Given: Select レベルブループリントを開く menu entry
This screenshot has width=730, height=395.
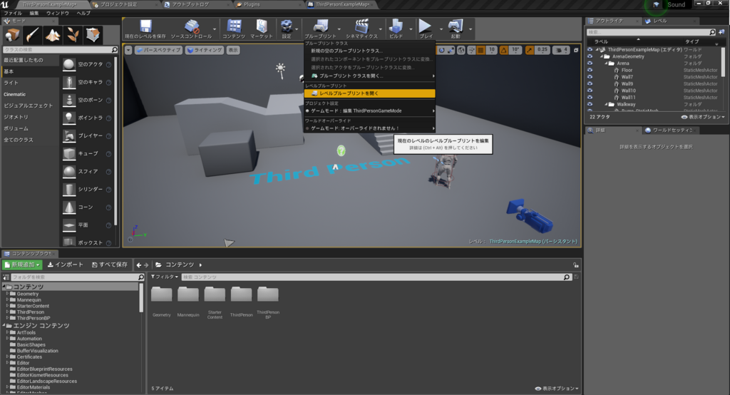Looking at the screenshot, I should 370,93.
